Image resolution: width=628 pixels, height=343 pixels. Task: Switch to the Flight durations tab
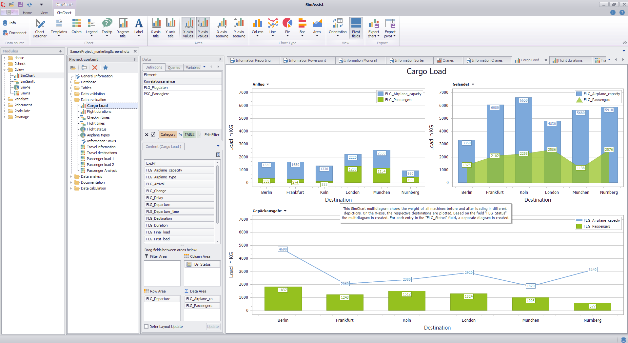[570, 60]
